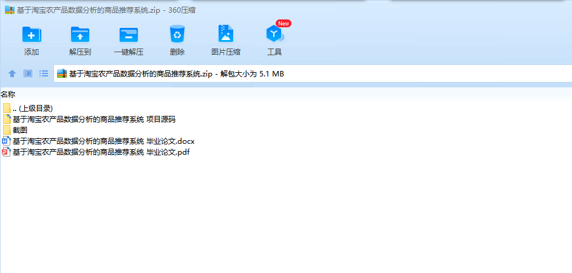This screenshot has width=572, height=273.
Task: Click the Extract To (解压到) icon
Action: point(80,34)
